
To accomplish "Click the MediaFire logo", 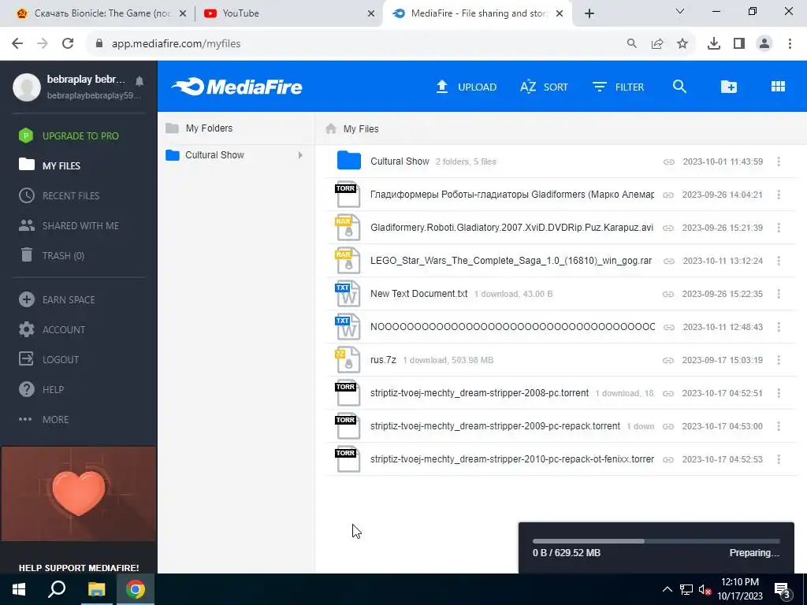I will pos(236,87).
